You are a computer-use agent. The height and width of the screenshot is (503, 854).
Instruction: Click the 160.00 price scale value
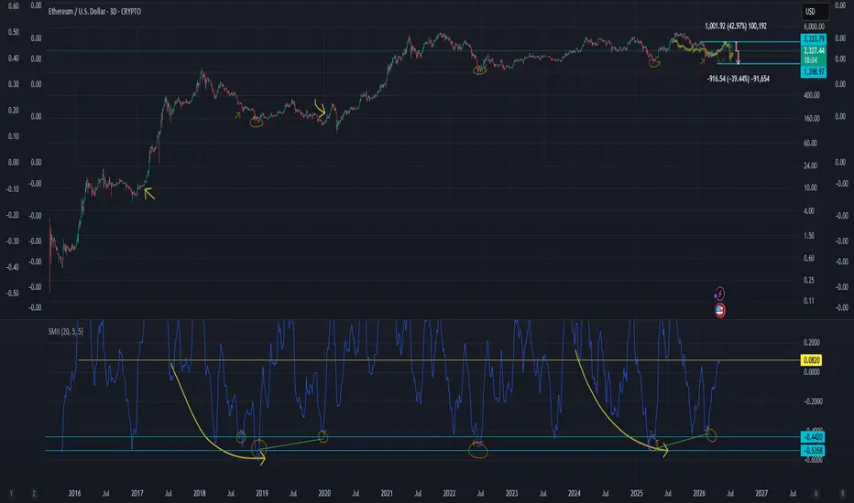(x=812, y=118)
